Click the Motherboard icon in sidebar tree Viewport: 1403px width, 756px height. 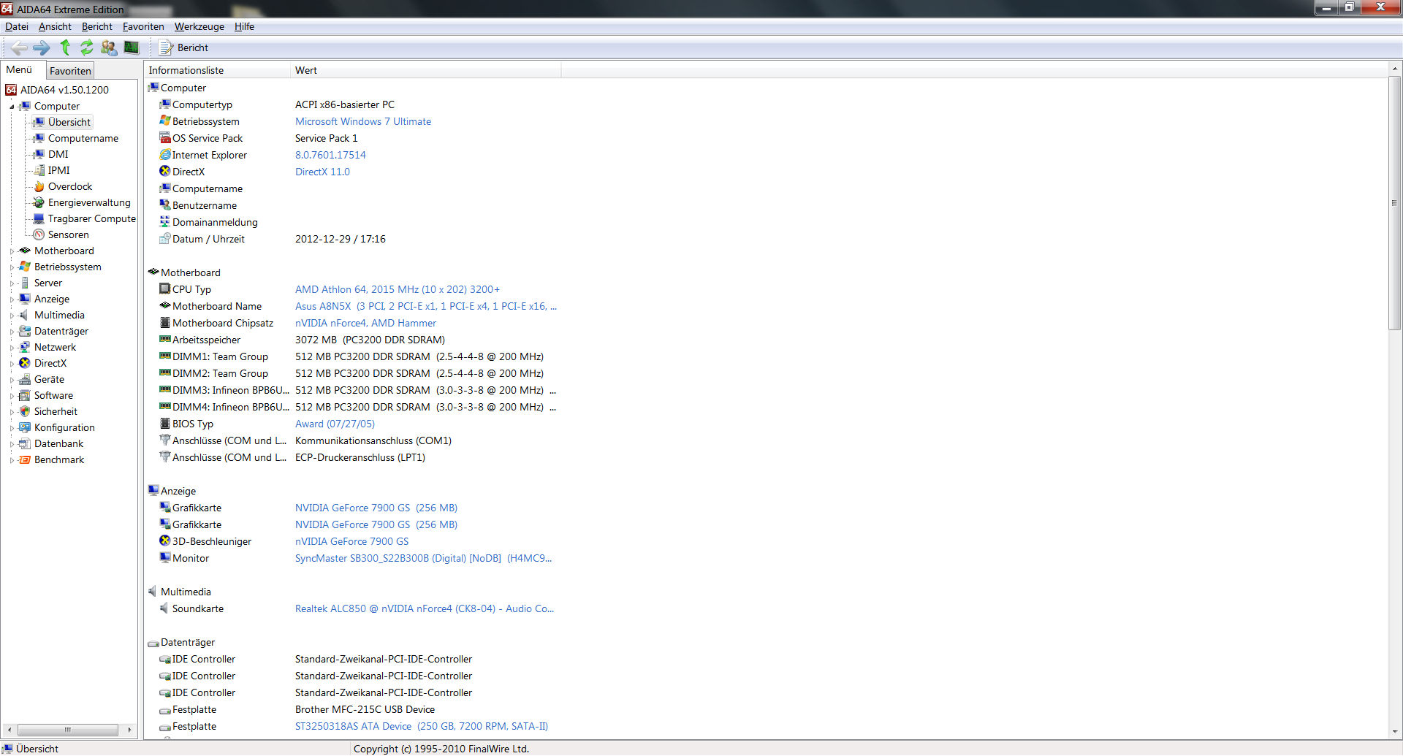25,251
